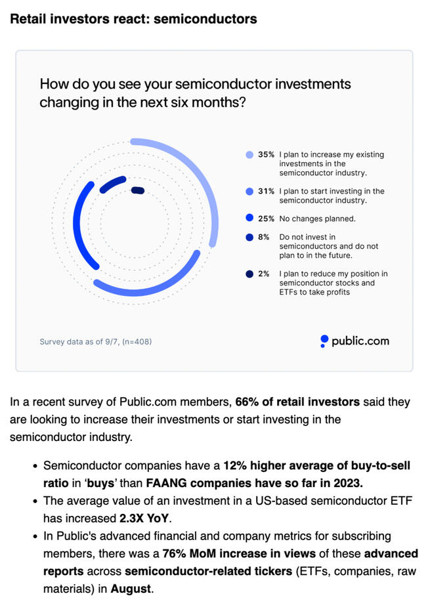Click the public.com brand name text
This screenshot has width=430, height=615.
360,341
